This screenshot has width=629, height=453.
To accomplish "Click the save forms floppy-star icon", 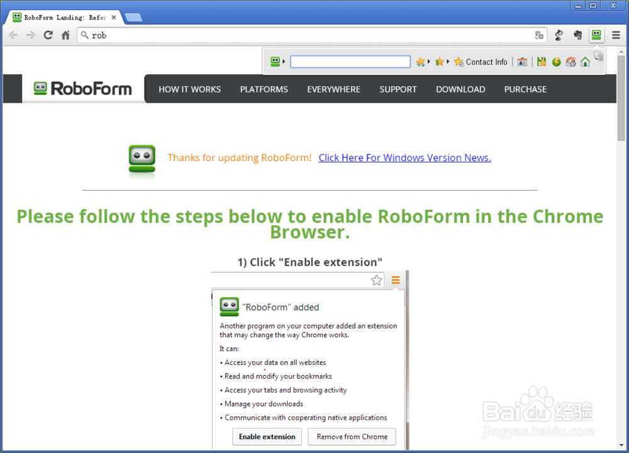I will coord(542,62).
